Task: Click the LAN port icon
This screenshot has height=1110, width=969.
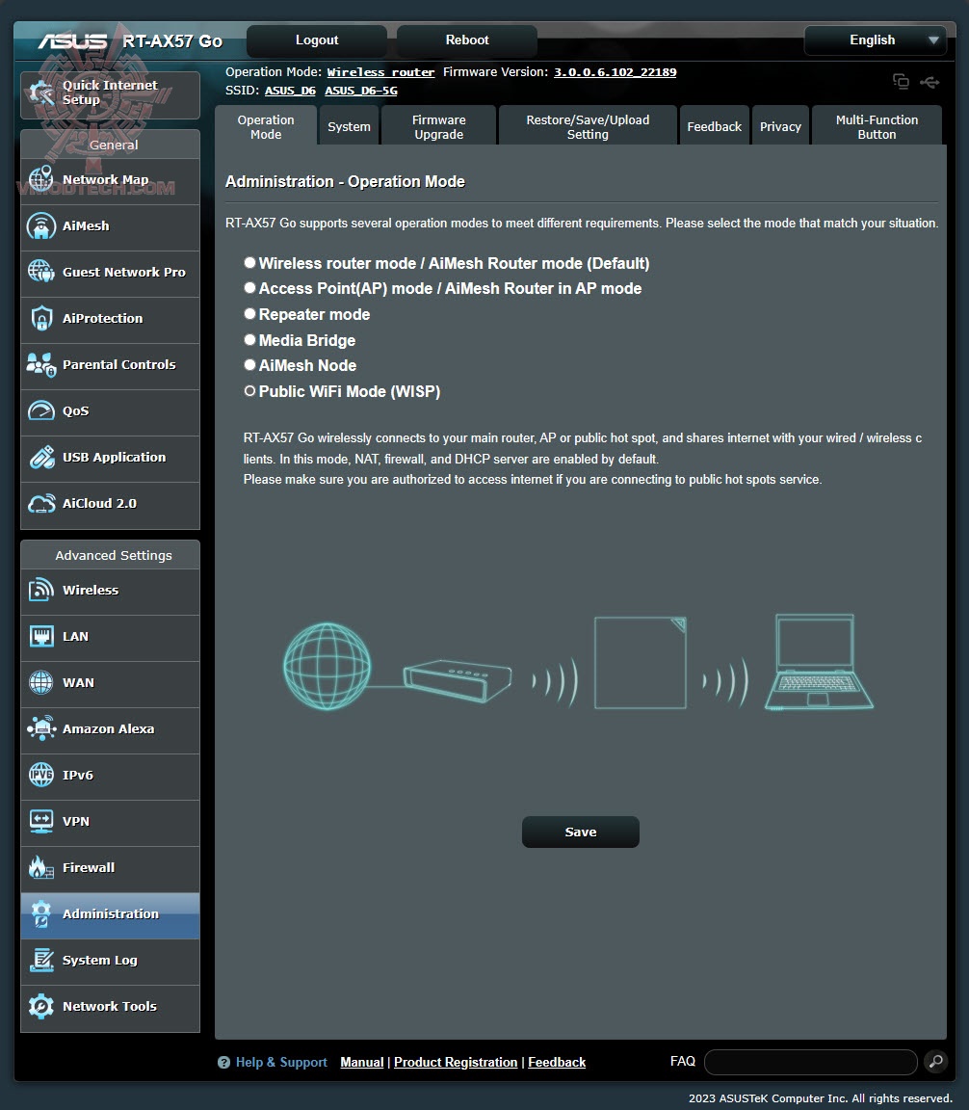Action: click(x=41, y=636)
